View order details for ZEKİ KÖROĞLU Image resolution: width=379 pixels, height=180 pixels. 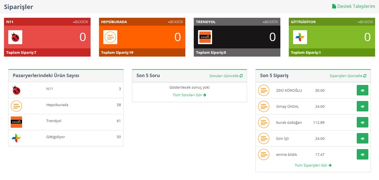[x=362, y=90]
